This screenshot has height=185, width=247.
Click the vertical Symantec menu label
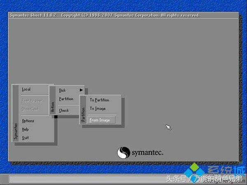coord(16,131)
